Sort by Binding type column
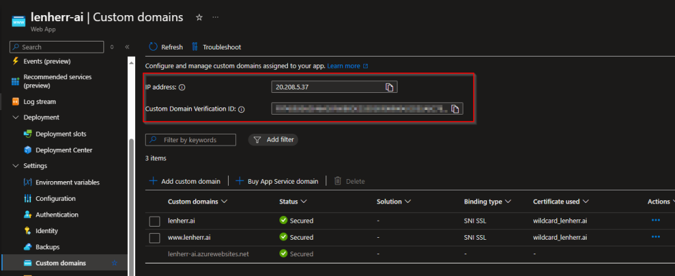675x276 pixels. pyautogui.click(x=487, y=202)
